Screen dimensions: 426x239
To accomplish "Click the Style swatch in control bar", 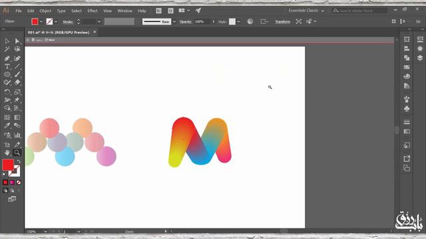I will 232,22.
